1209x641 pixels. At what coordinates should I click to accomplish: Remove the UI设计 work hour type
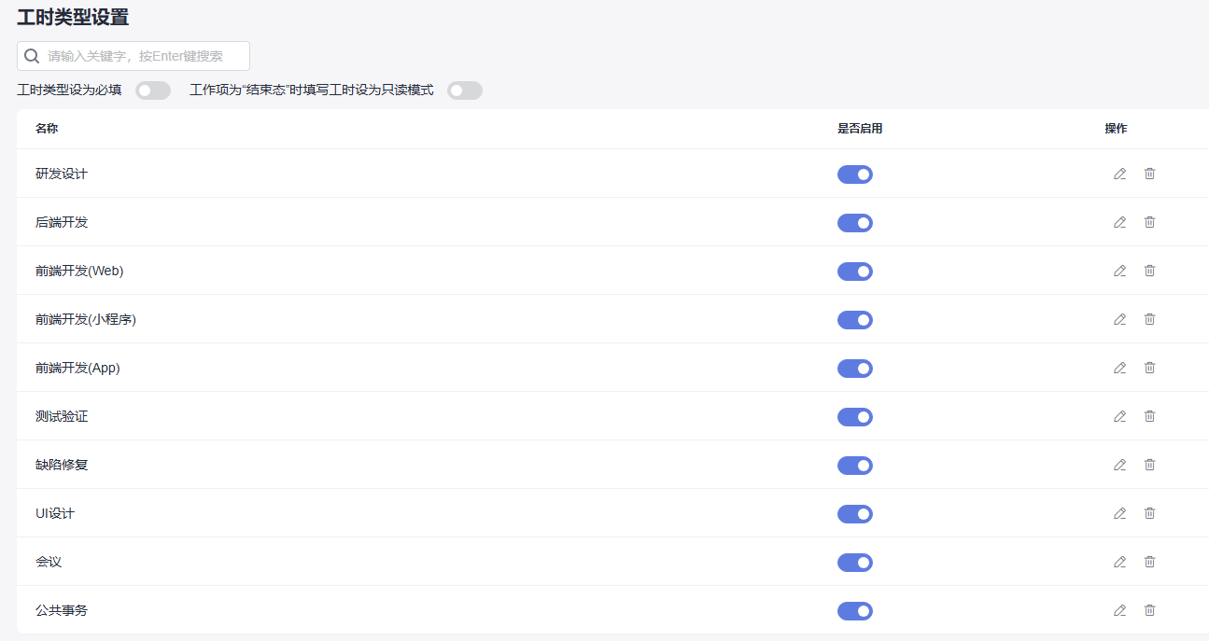click(x=1149, y=513)
